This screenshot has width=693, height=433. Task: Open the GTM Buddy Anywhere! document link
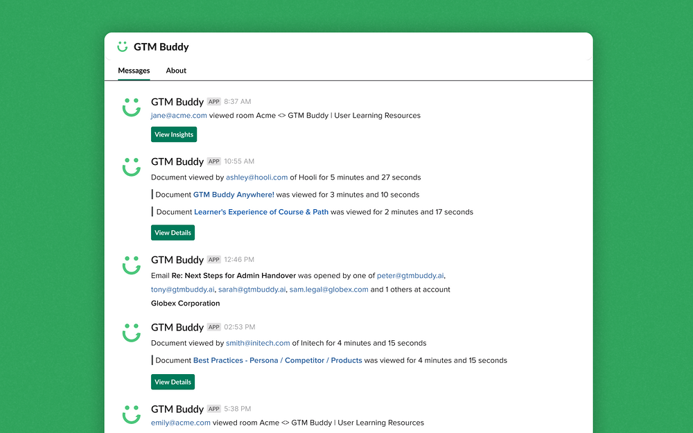tap(234, 195)
